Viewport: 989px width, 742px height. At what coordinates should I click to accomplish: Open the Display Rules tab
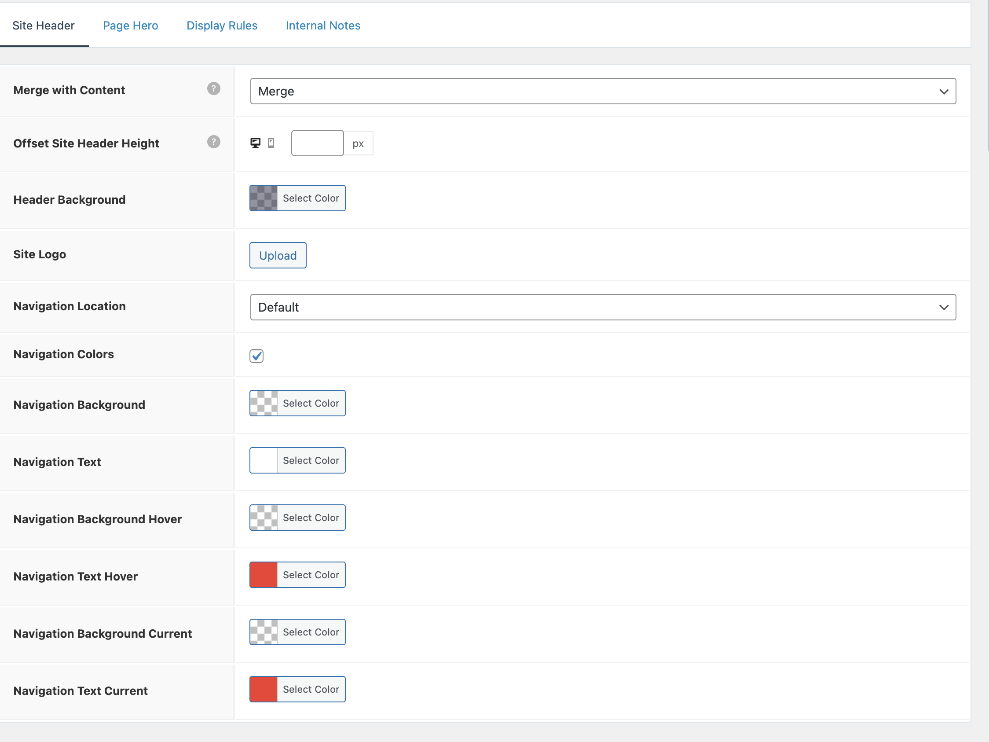tap(222, 26)
